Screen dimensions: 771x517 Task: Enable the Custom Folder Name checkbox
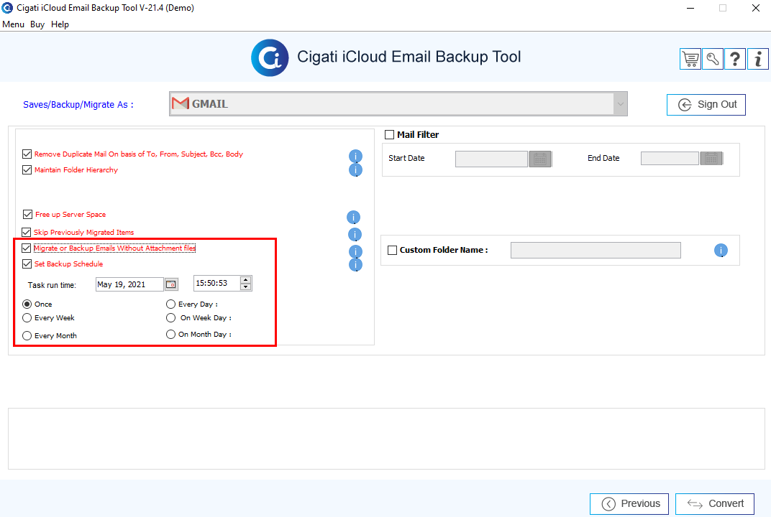pos(393,251)
